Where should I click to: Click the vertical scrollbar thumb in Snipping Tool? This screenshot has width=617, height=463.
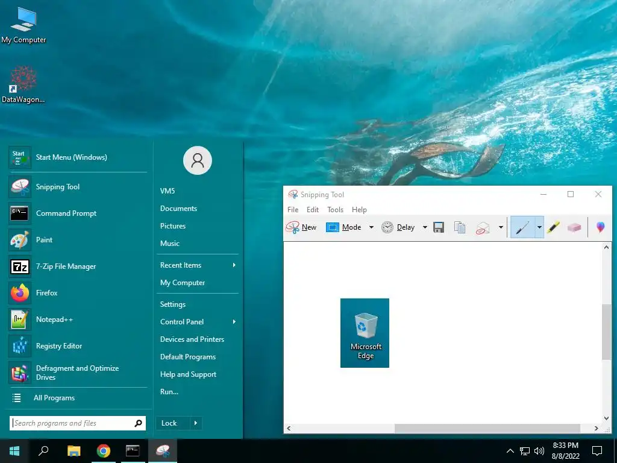coord(606,332)
